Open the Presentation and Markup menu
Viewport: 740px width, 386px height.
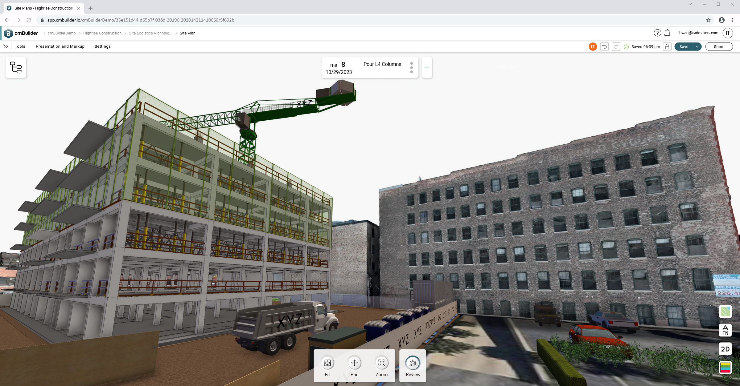[60, 46]
